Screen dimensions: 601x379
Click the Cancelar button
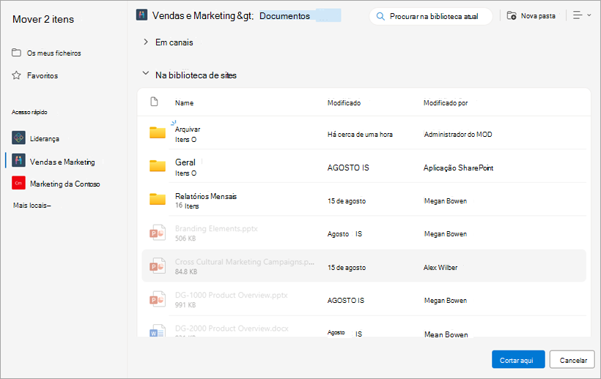pyautogui.click(x=572, y=359)
